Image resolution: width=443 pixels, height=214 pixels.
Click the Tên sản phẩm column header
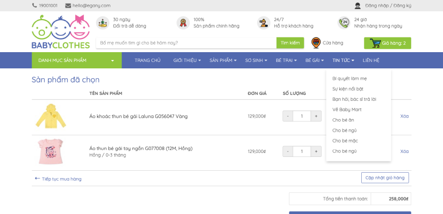[106, 93]
